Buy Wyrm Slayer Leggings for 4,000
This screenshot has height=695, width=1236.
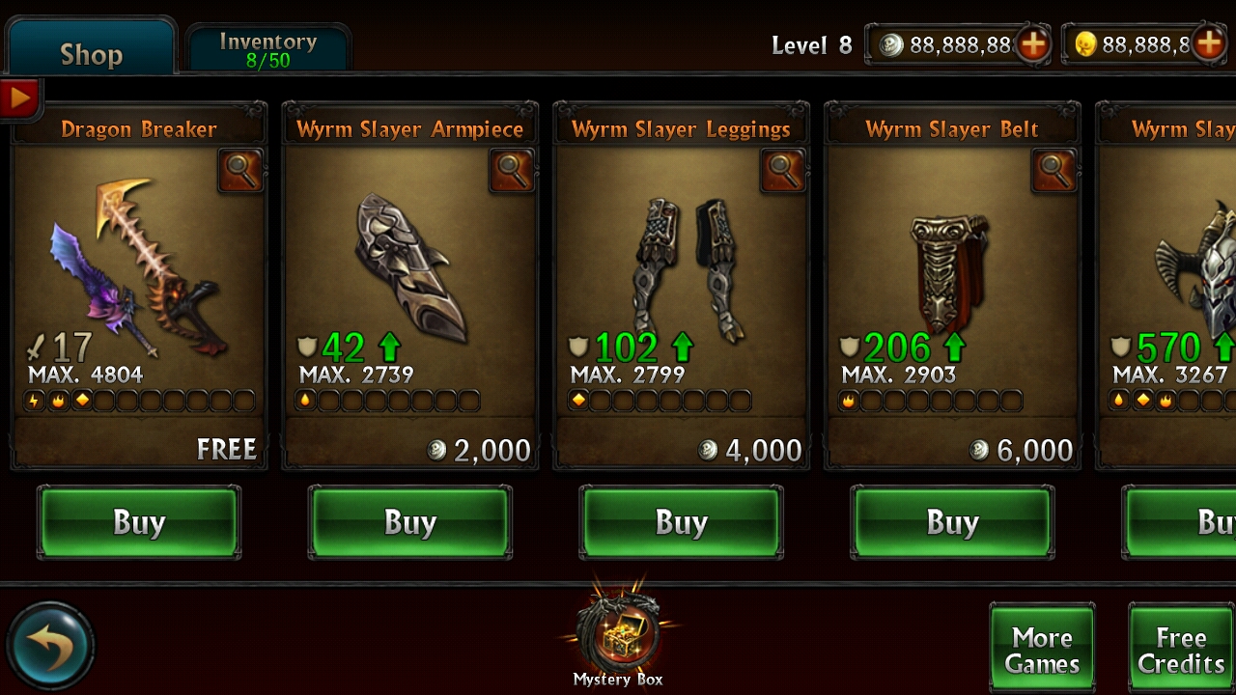click(x=682, y=522)
